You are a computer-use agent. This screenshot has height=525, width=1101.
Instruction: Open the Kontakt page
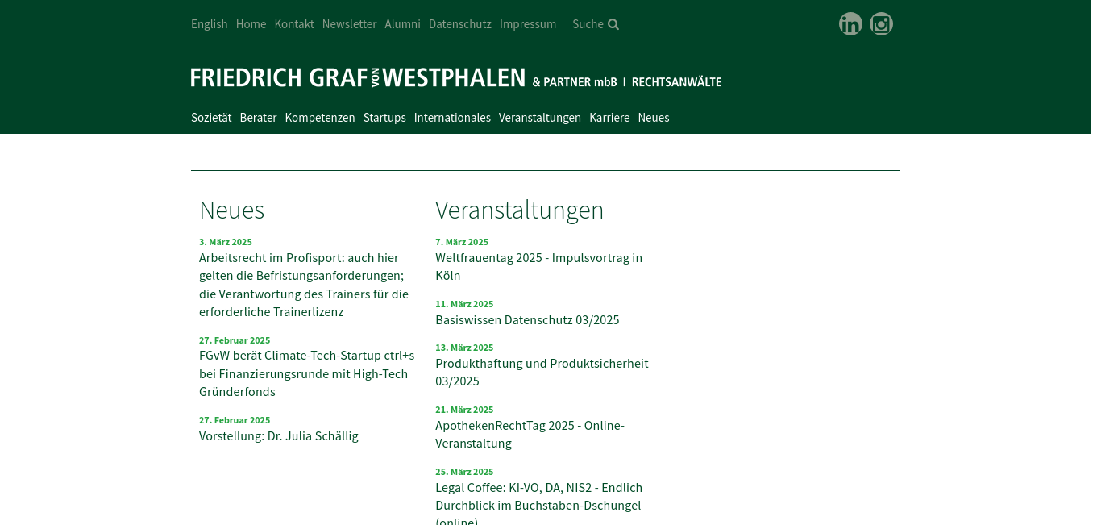click(x=294, y=24)
